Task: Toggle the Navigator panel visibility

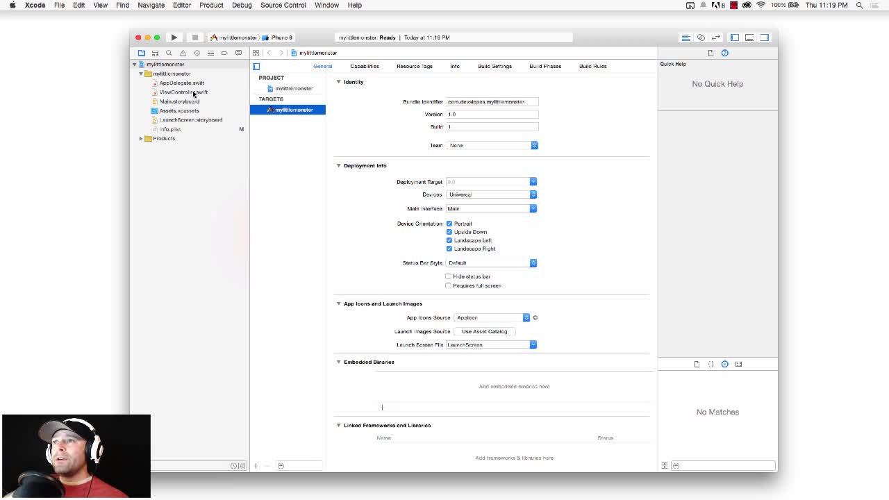Action: point(735,37)
